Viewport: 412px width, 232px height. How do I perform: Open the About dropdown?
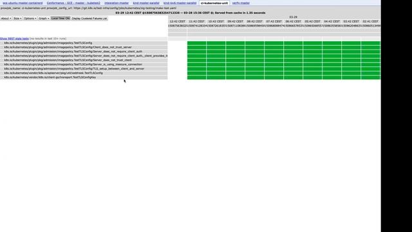click(x=6, y=19)
